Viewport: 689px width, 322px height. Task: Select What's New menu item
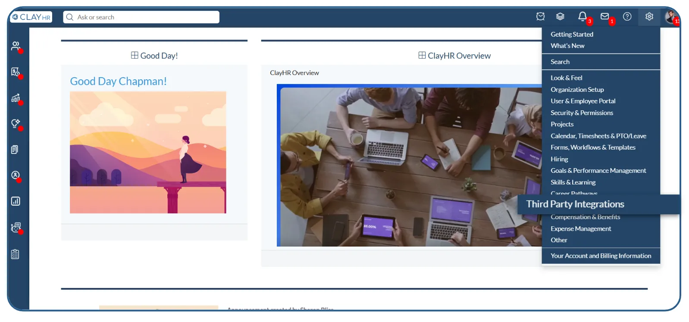[x=567, y=46]
